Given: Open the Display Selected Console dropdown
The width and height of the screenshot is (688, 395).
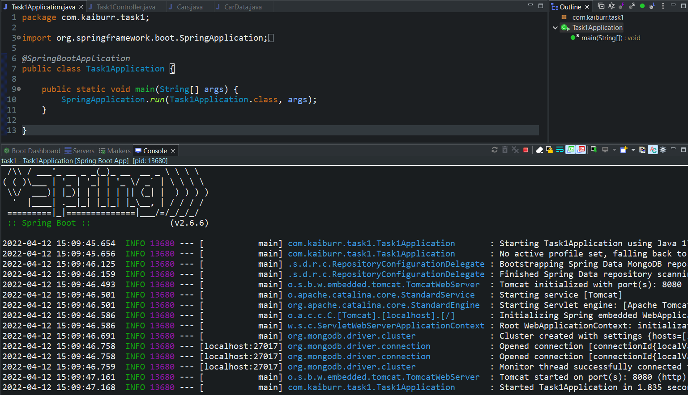Looking at the screenshot, I should (614, 151).
